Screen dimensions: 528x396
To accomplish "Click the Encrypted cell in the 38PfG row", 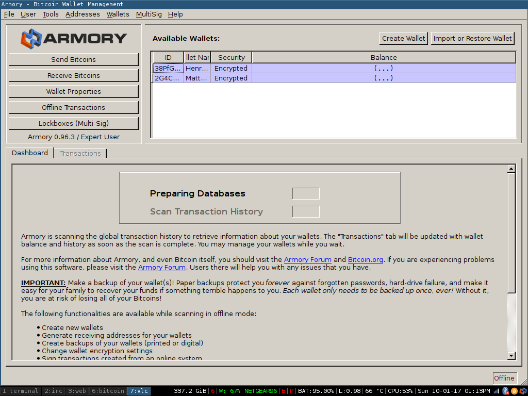I will [x=232, y=69].
